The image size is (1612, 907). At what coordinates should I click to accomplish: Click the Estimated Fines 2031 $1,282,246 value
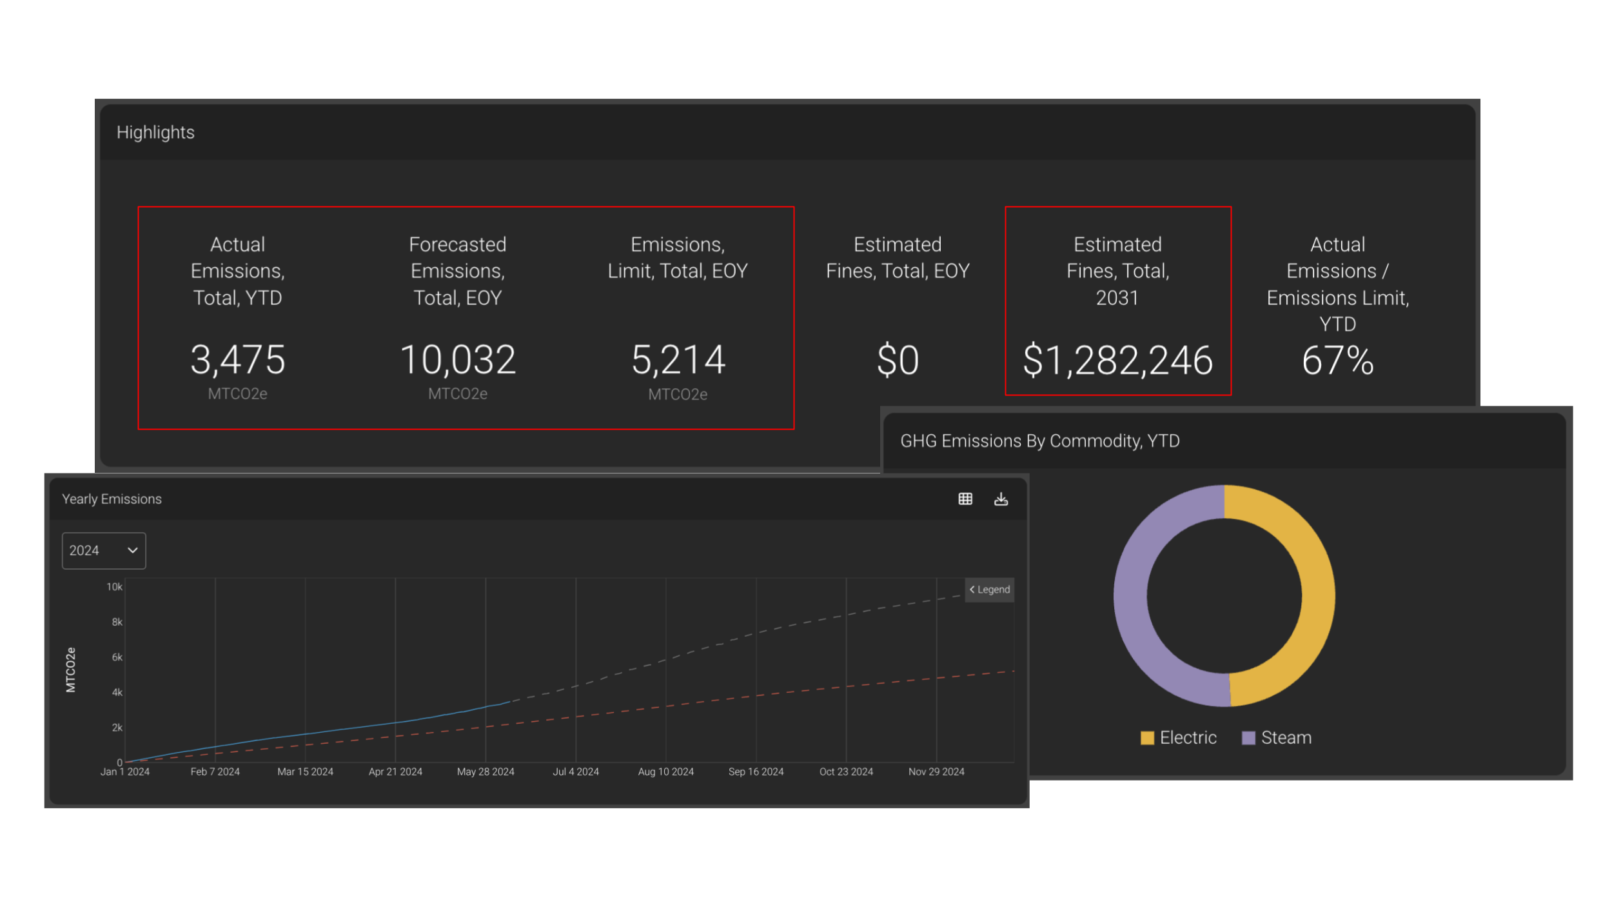[1117, 360]
